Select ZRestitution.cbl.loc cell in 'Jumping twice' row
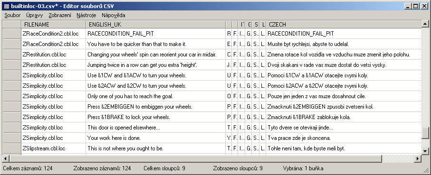The height and width of the screenshot is (175, 431). pyautogui.click(x=54, y=64)
